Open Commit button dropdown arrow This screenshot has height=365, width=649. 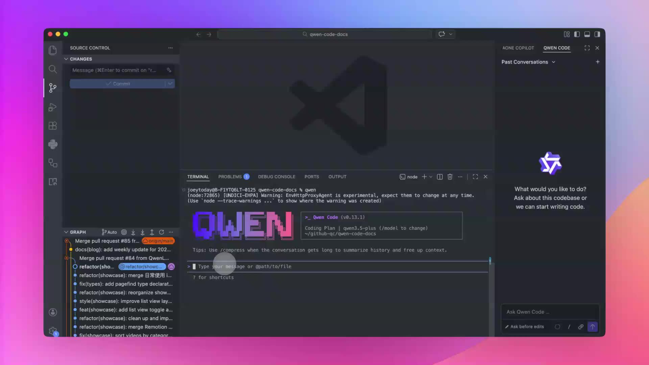[170, 83]
